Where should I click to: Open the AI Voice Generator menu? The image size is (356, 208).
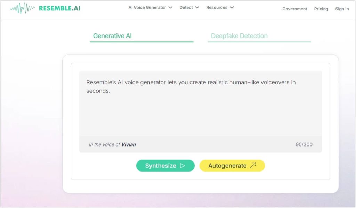pyautogui.click(x=147, y=7)
